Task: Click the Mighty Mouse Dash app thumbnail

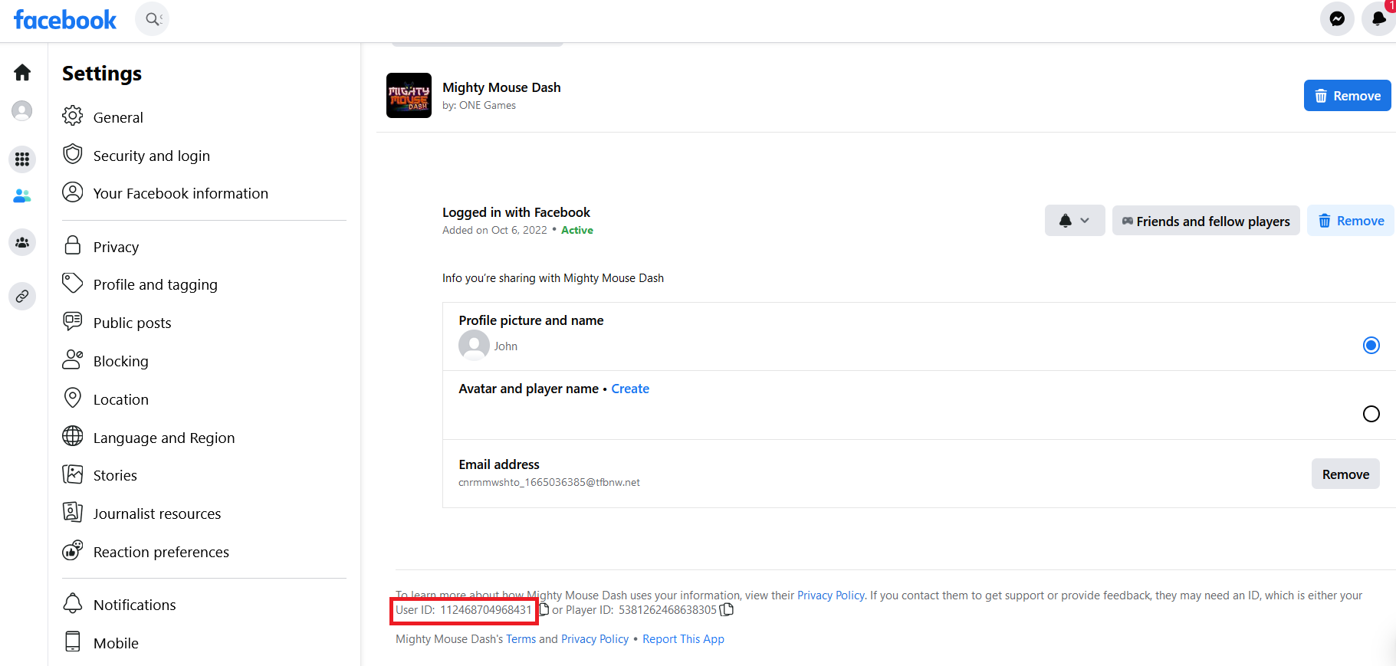Action: click(409, 96)
